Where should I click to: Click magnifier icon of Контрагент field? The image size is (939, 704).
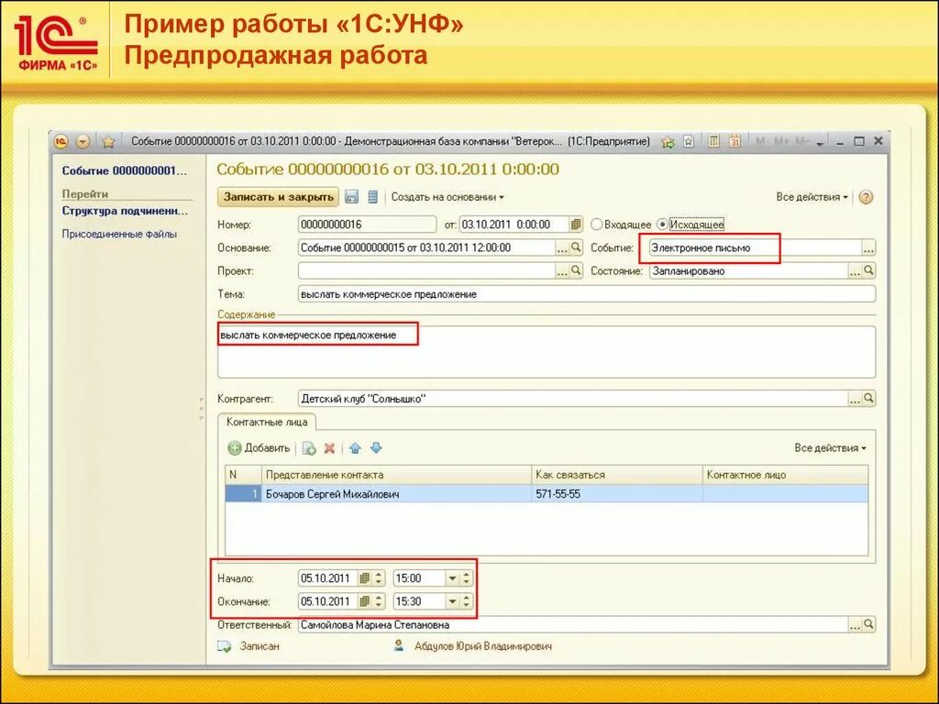coord(868,398)
